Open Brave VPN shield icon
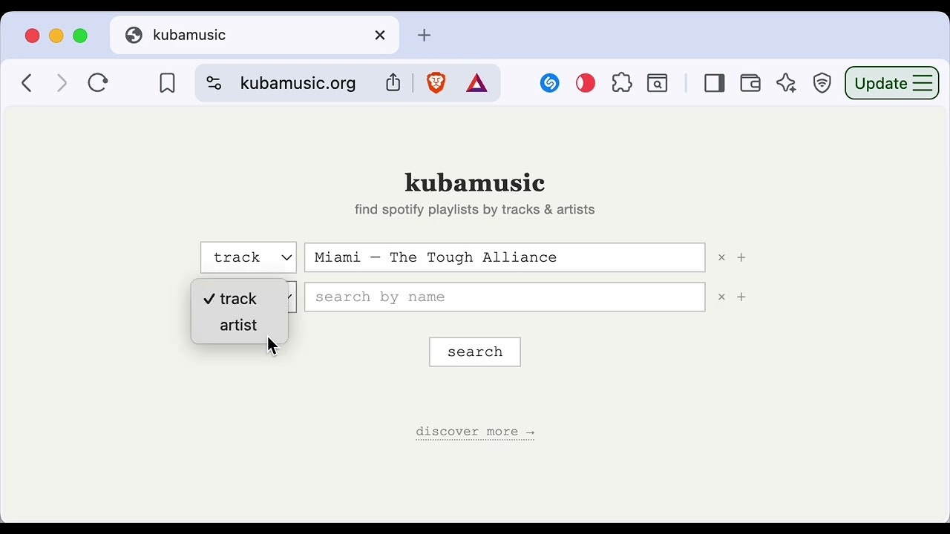The width and height of the screenshot is (950, 534). point(822,83)
